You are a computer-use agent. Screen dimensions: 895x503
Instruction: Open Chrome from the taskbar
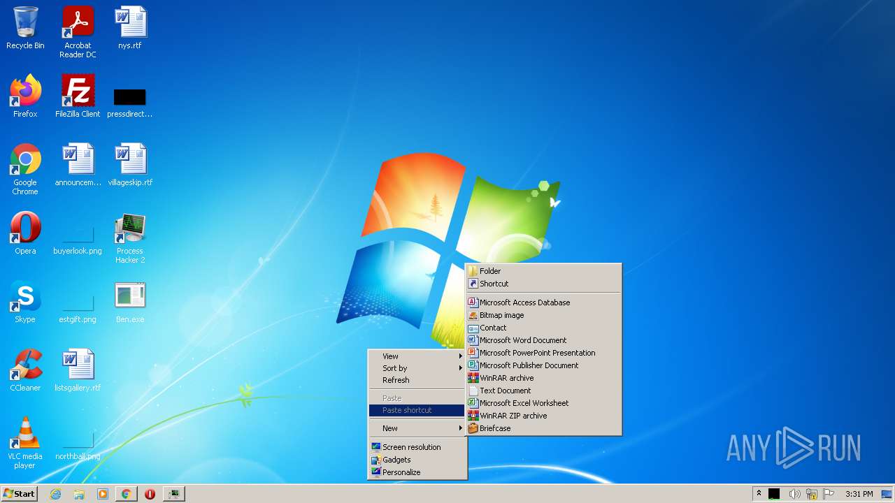(x=126, y=494)
